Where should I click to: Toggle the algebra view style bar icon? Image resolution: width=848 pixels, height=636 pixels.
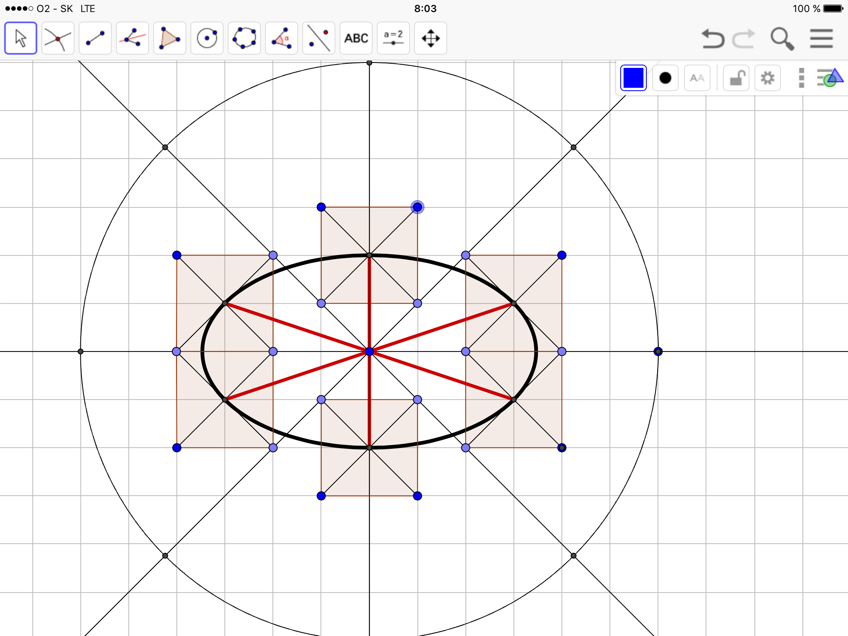[x=830, y=78]
